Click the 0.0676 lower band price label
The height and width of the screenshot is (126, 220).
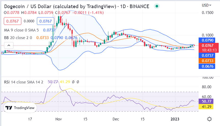(207, 66)
